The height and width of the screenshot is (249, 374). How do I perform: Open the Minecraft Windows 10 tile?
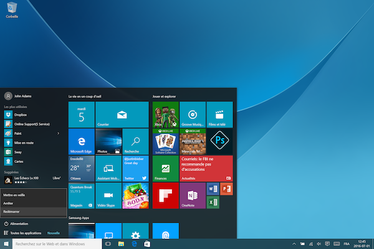coord(193,141)
